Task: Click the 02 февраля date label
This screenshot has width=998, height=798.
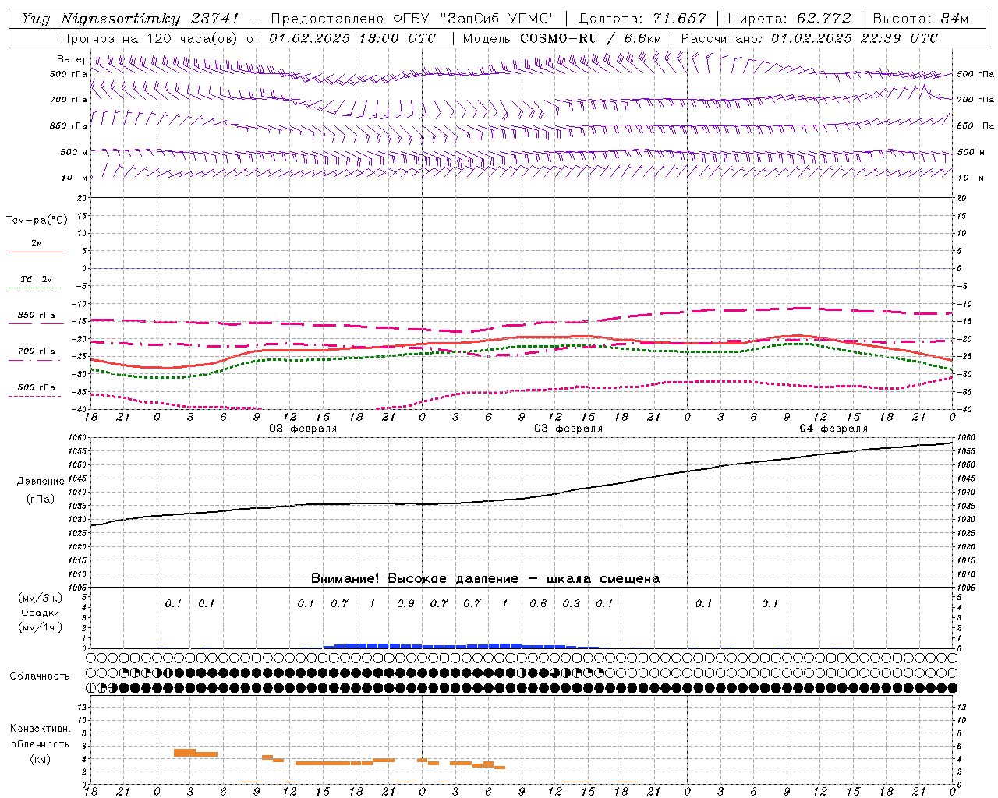Action: [303, 429]
